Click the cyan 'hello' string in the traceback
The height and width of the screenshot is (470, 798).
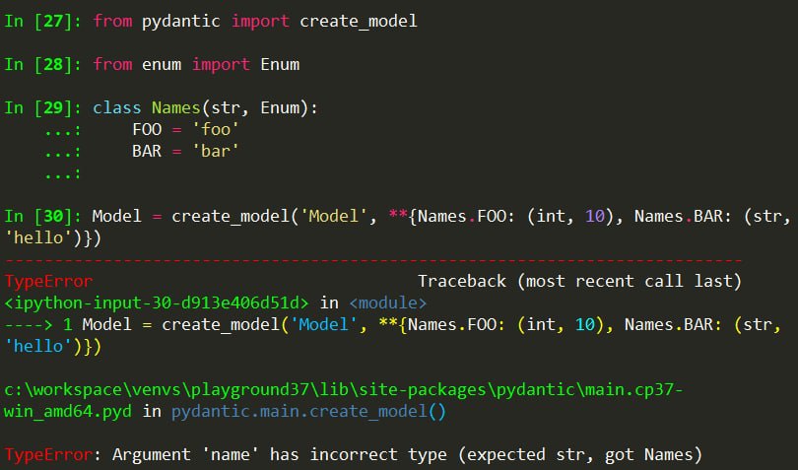pyautogui.click(x=38, y=346)
